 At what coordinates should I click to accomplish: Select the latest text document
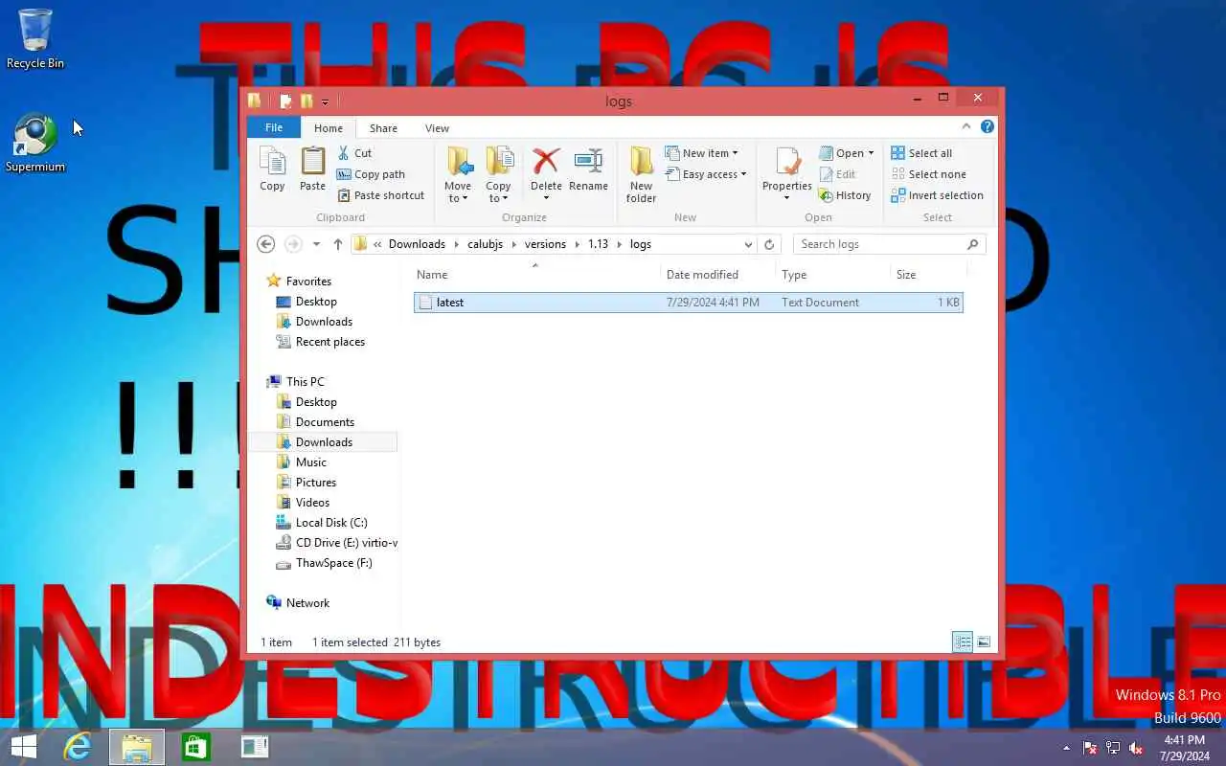(x=688, y=303)
